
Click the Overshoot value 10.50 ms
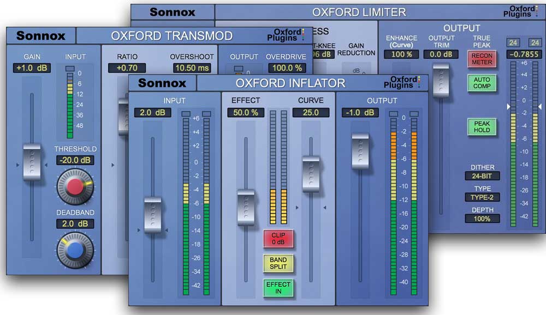(x=192, y=68)
